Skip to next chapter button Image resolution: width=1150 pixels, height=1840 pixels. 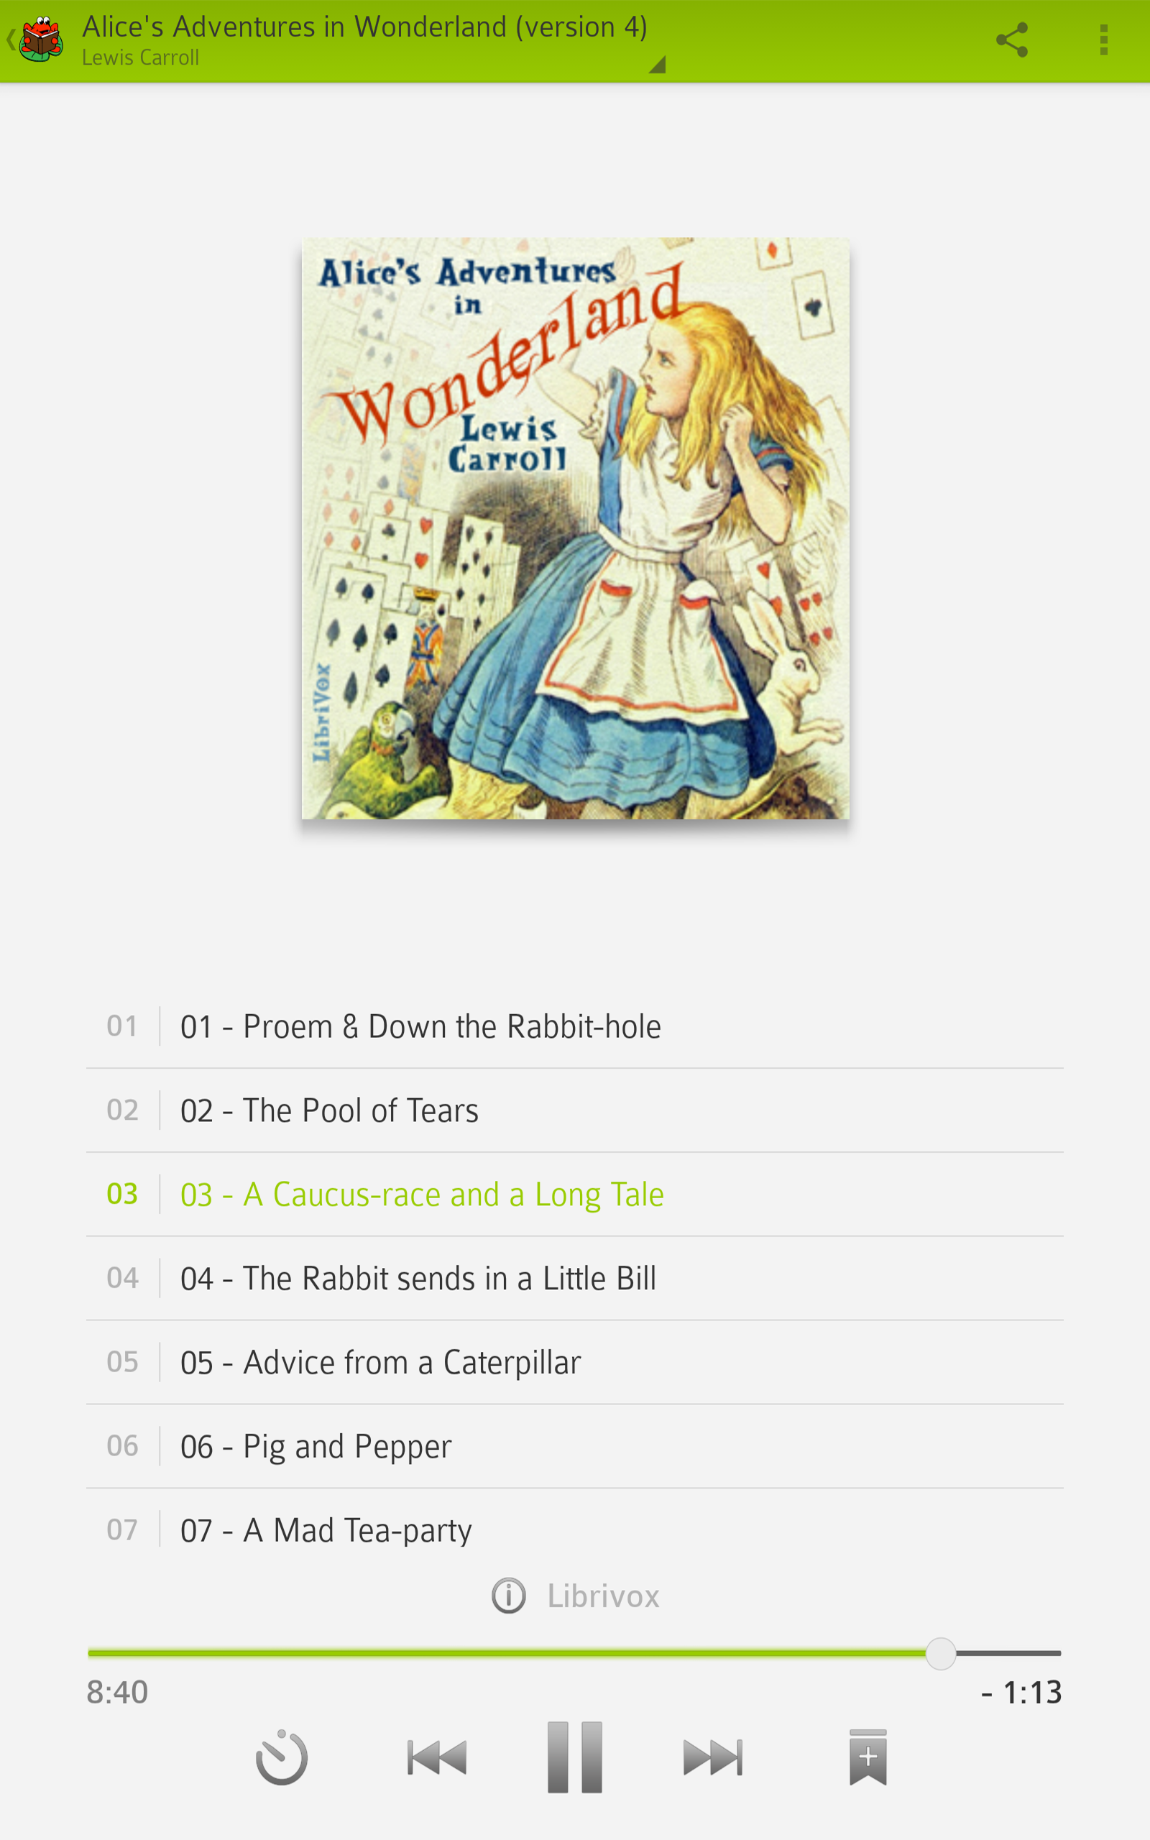[x=713, y=1757]
